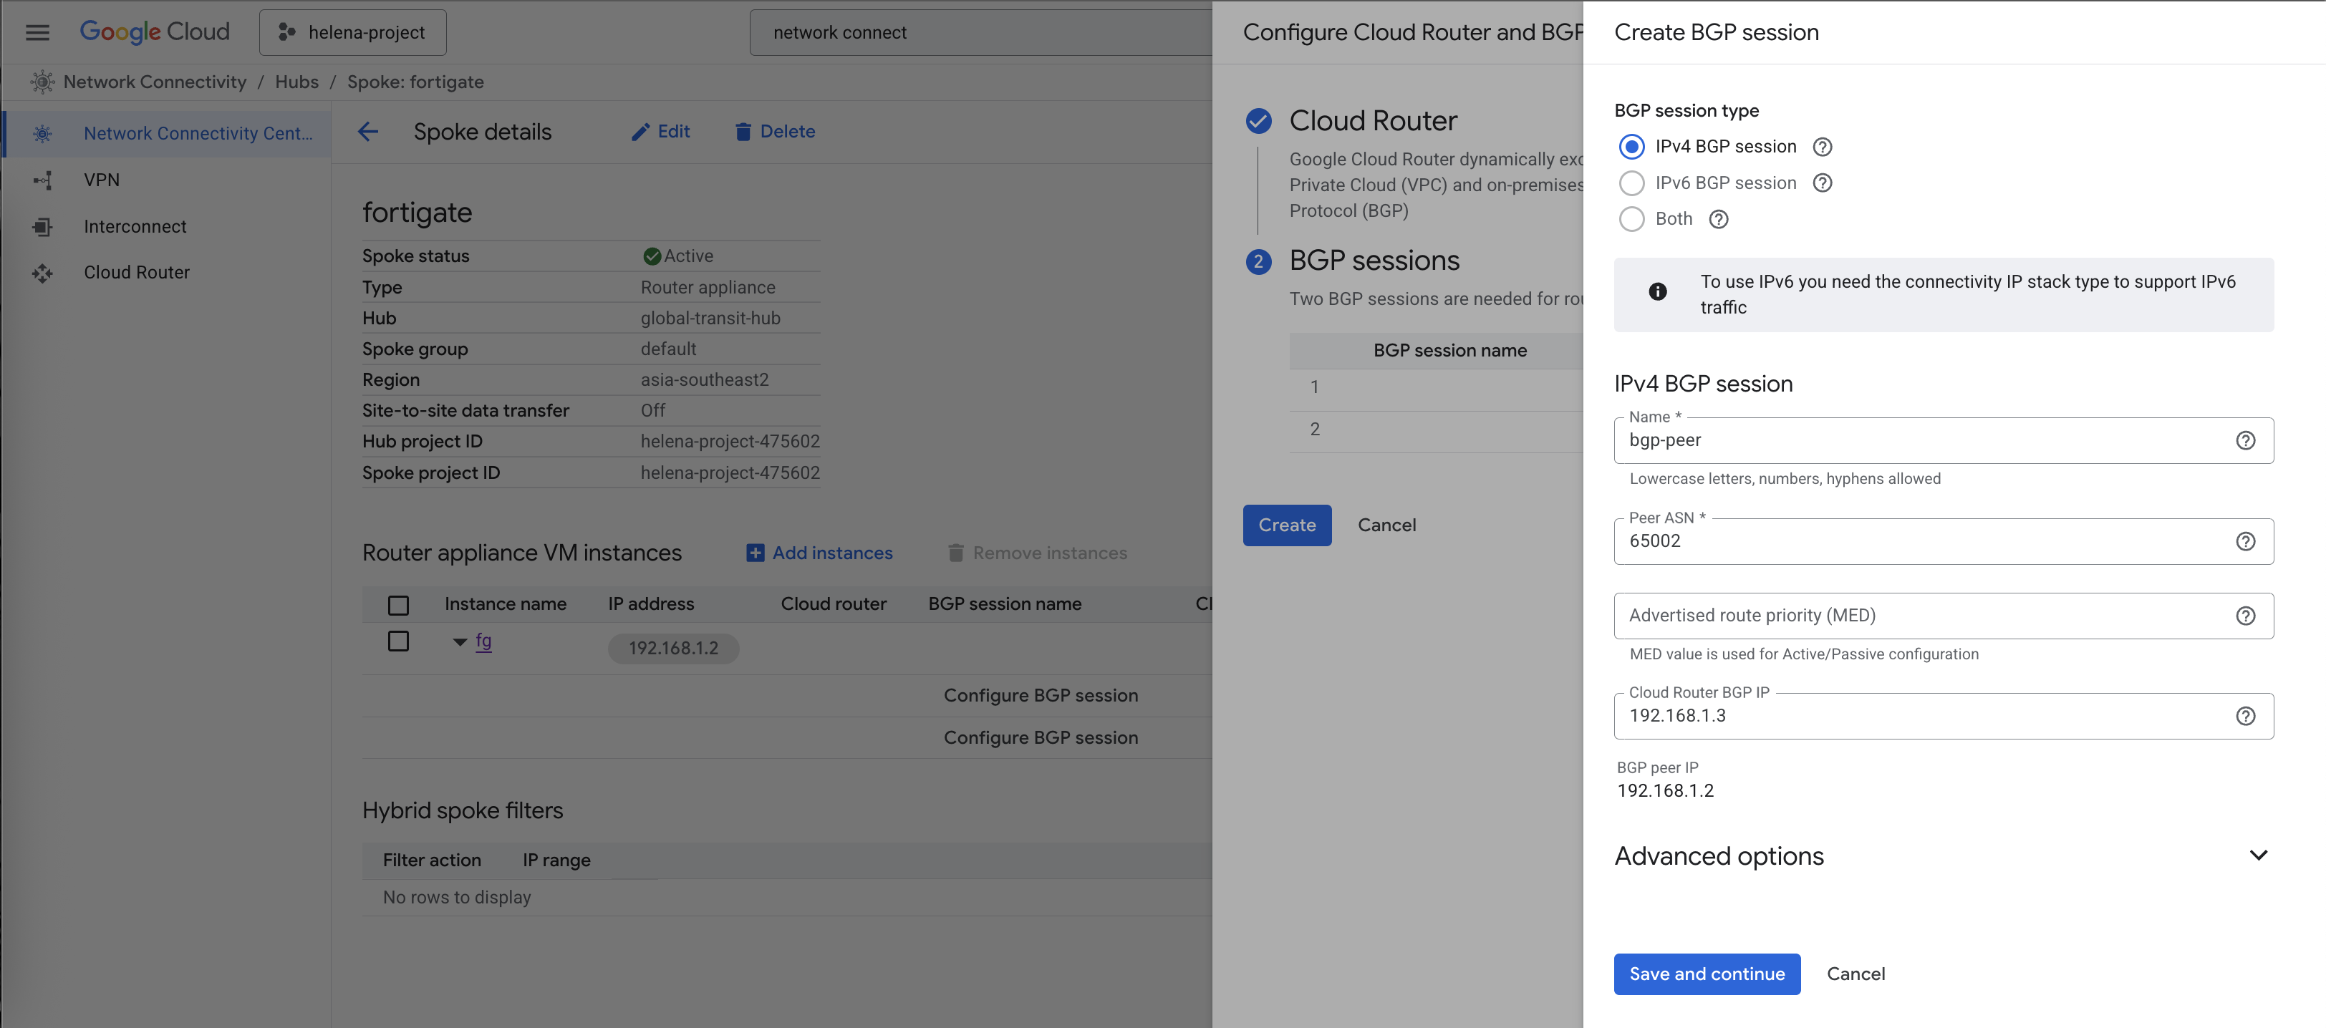Click the Delete spoke button

[775, 132]
